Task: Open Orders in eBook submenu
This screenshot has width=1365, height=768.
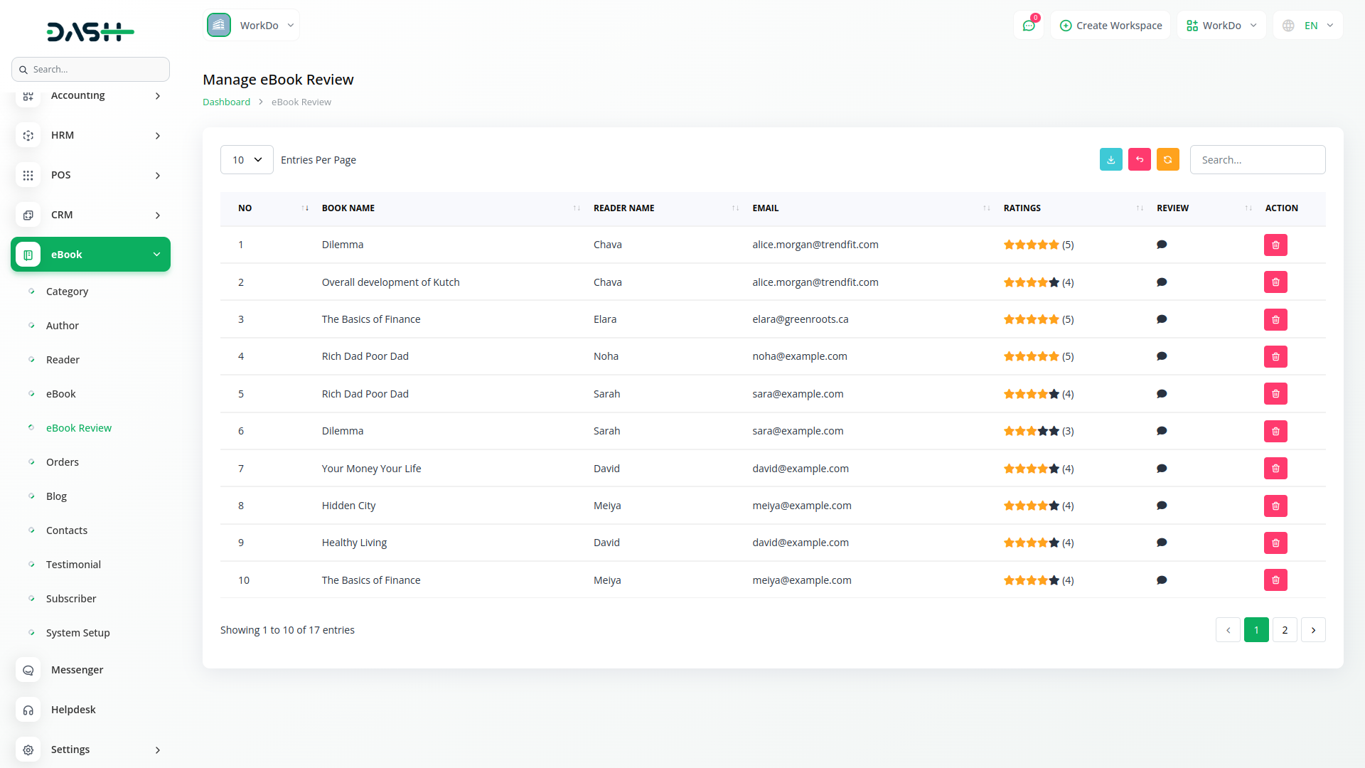Action: 63,462
